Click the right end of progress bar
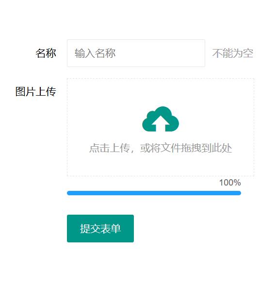Image resolution: width=276 pixels, height=306 pixels. (239, 193)
